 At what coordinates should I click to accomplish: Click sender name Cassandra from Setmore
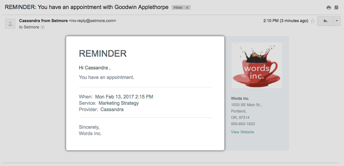tap(43, 21)
